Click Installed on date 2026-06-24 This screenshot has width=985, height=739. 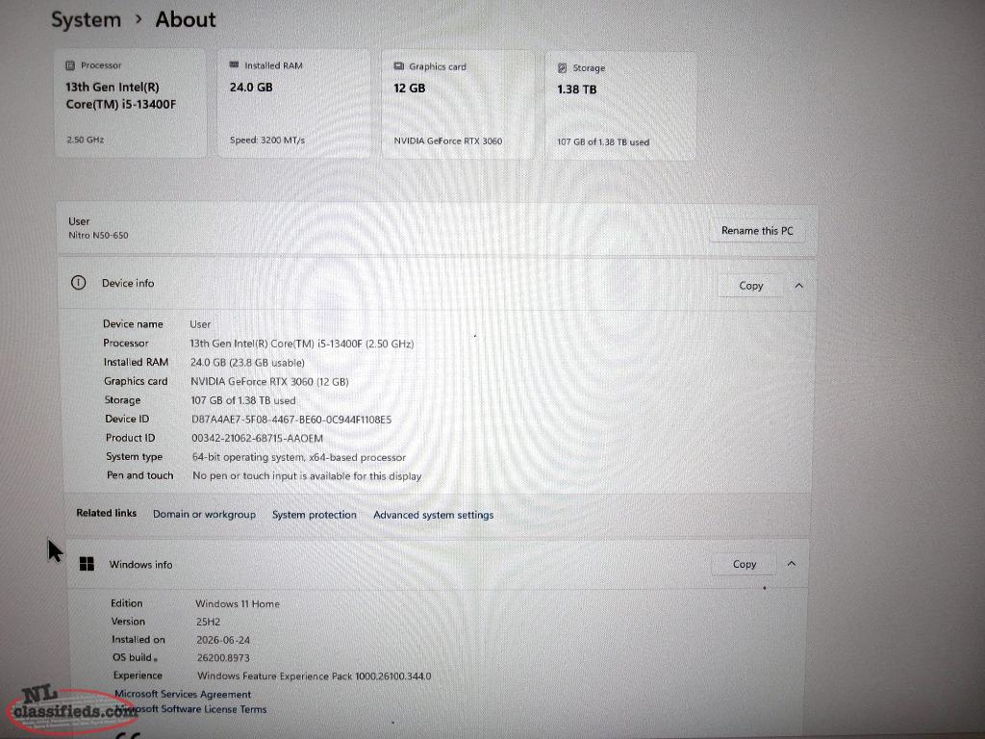click(x=223, y=640)
